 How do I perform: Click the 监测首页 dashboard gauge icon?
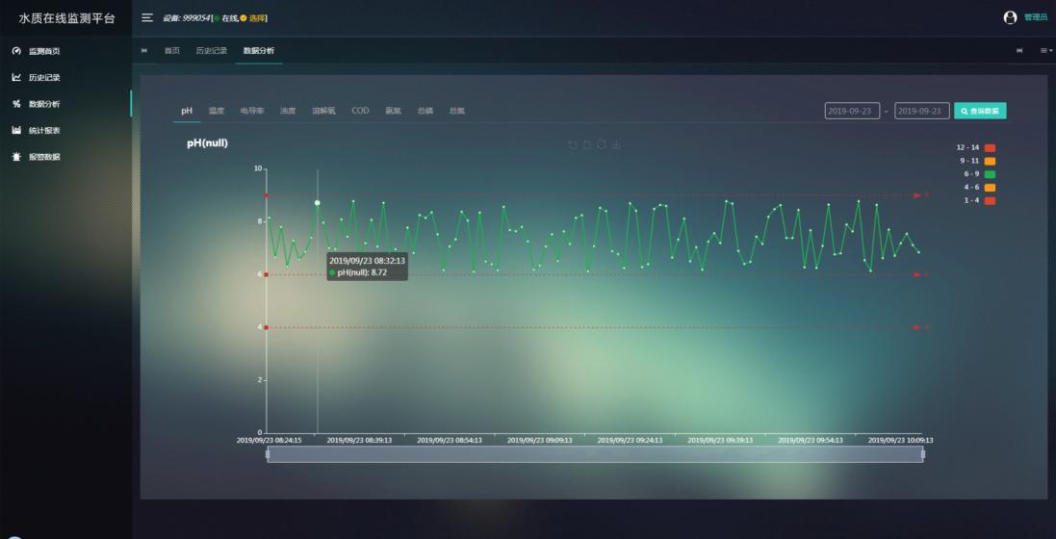(16, 51)
